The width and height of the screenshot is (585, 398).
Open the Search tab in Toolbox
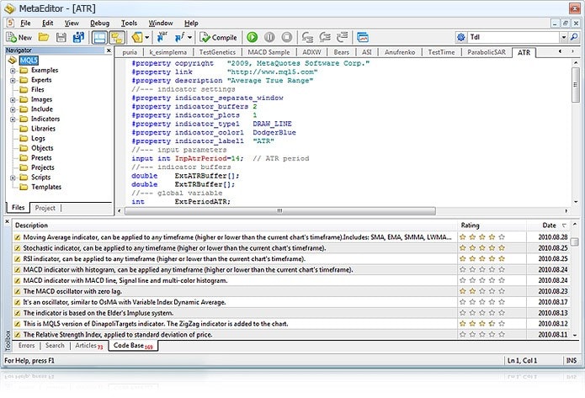pos(55,346)
